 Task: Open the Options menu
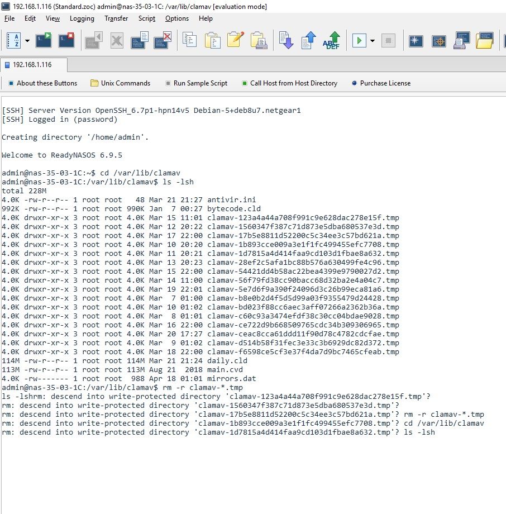click(x=176, y=18)
